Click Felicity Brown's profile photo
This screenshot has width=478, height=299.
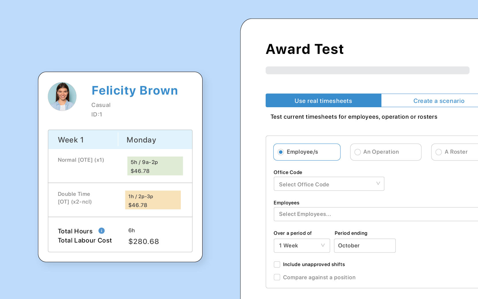62,97
